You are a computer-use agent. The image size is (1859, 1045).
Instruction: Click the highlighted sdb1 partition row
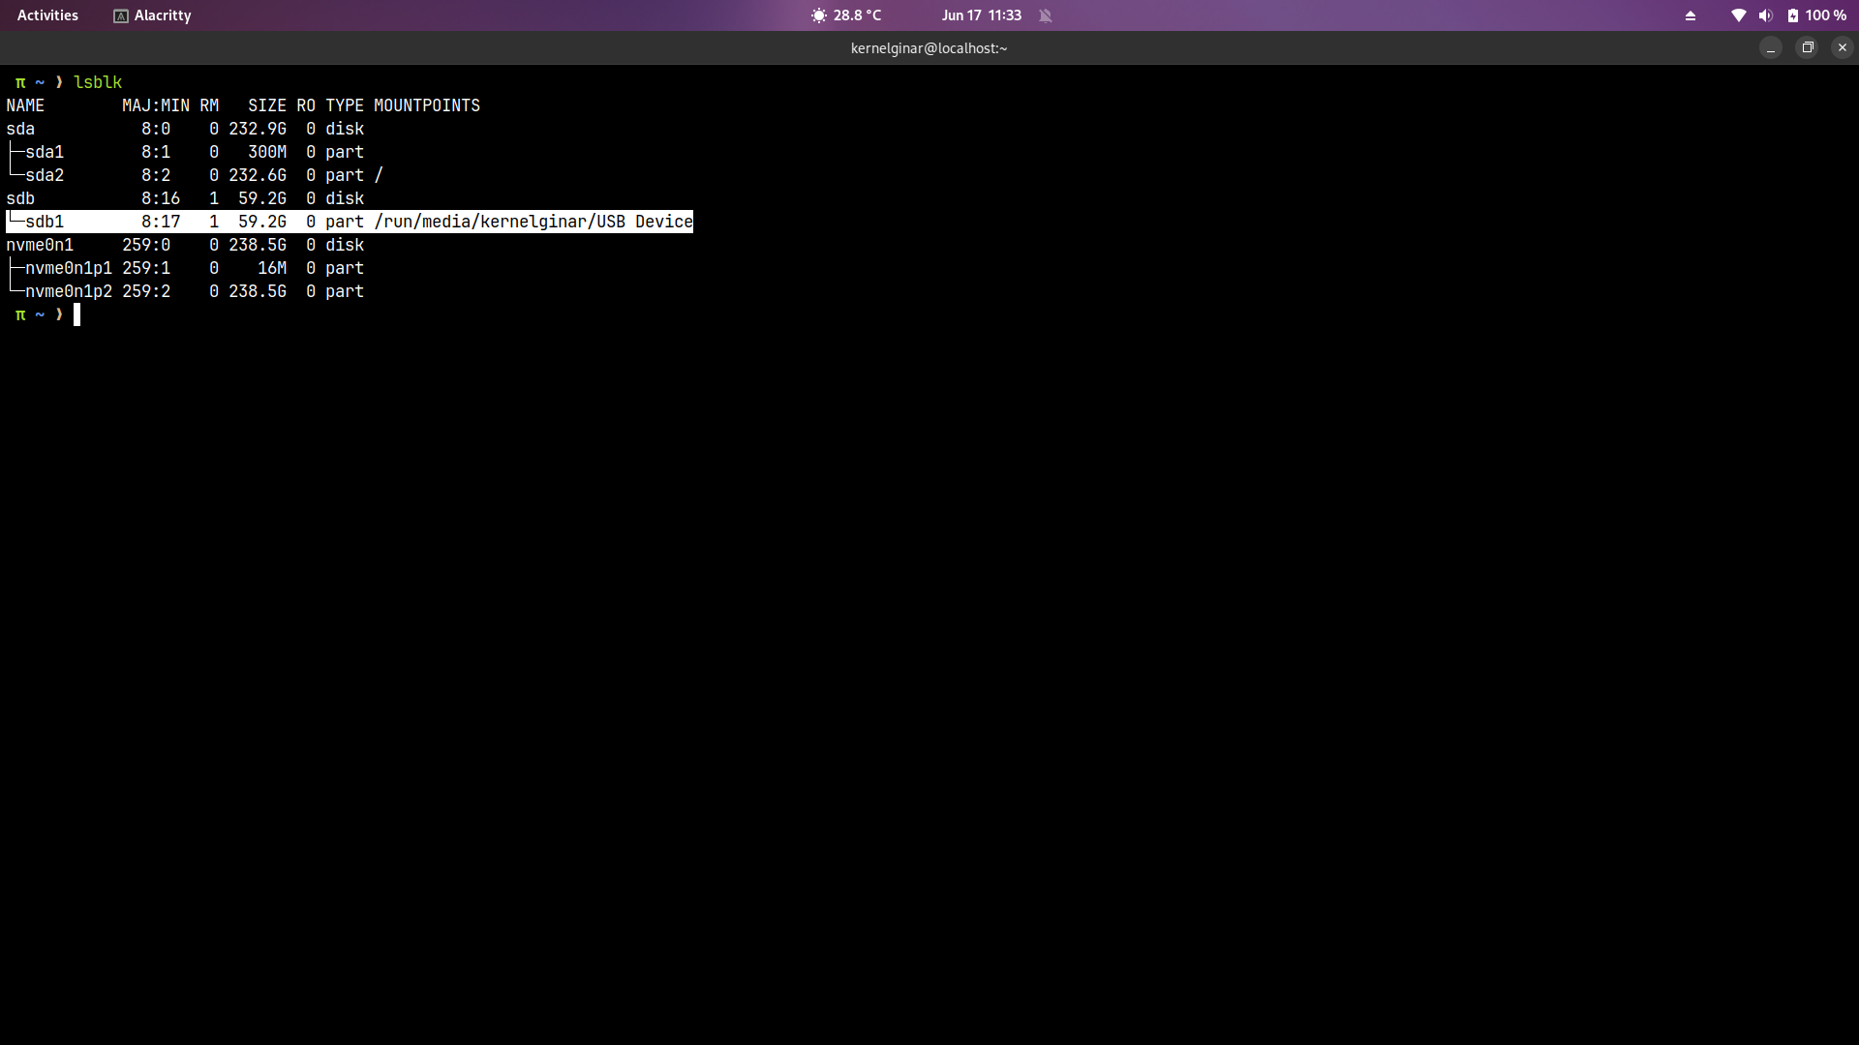click(x=349, y=222)
